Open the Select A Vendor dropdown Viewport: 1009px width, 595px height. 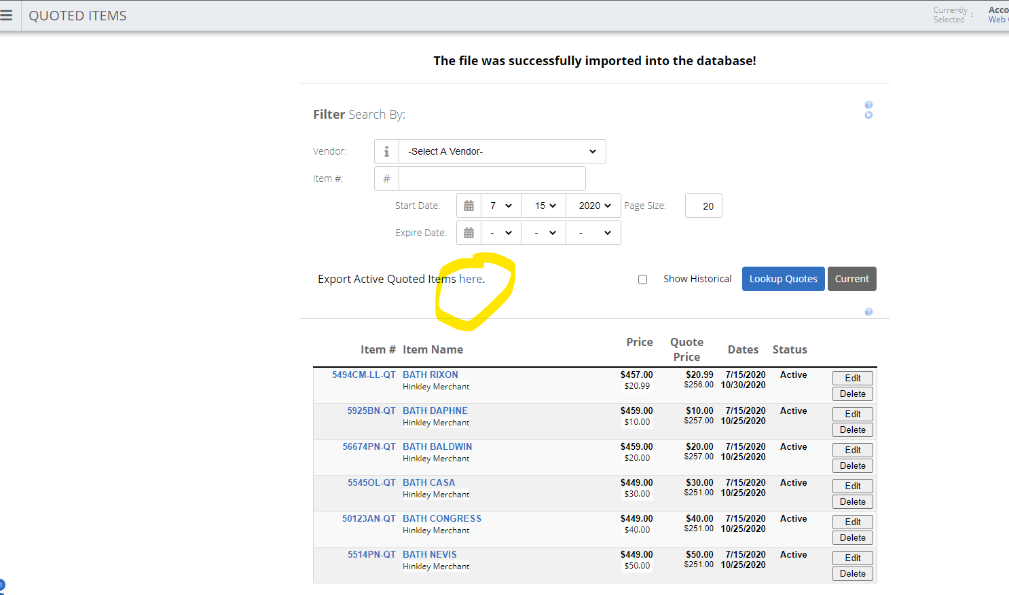click(501, 151)
